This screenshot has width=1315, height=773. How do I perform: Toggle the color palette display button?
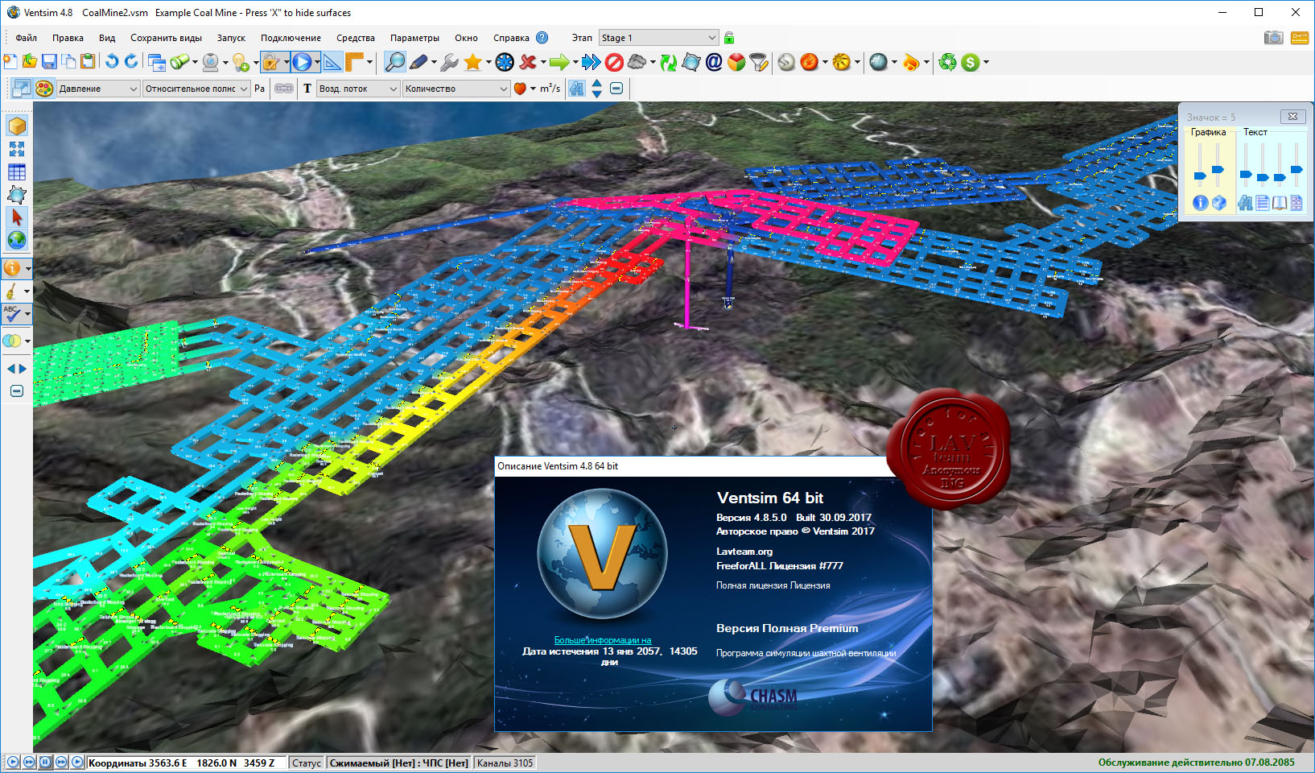click(44, 89)
